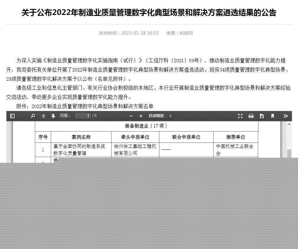Click the 案例名称 table column header
This screenshot has height=249, width=298.
[81, 137]
